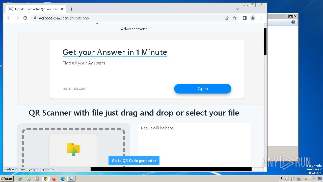Go back with the browser back arrow
The width and height of the screenshot is (323, 182).
click(x=9, y=18)
